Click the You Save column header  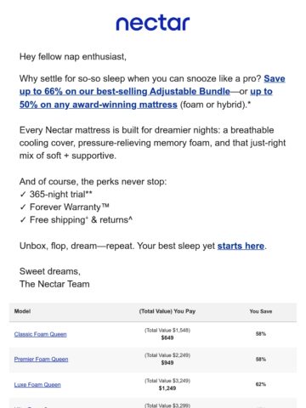point(261,311)
